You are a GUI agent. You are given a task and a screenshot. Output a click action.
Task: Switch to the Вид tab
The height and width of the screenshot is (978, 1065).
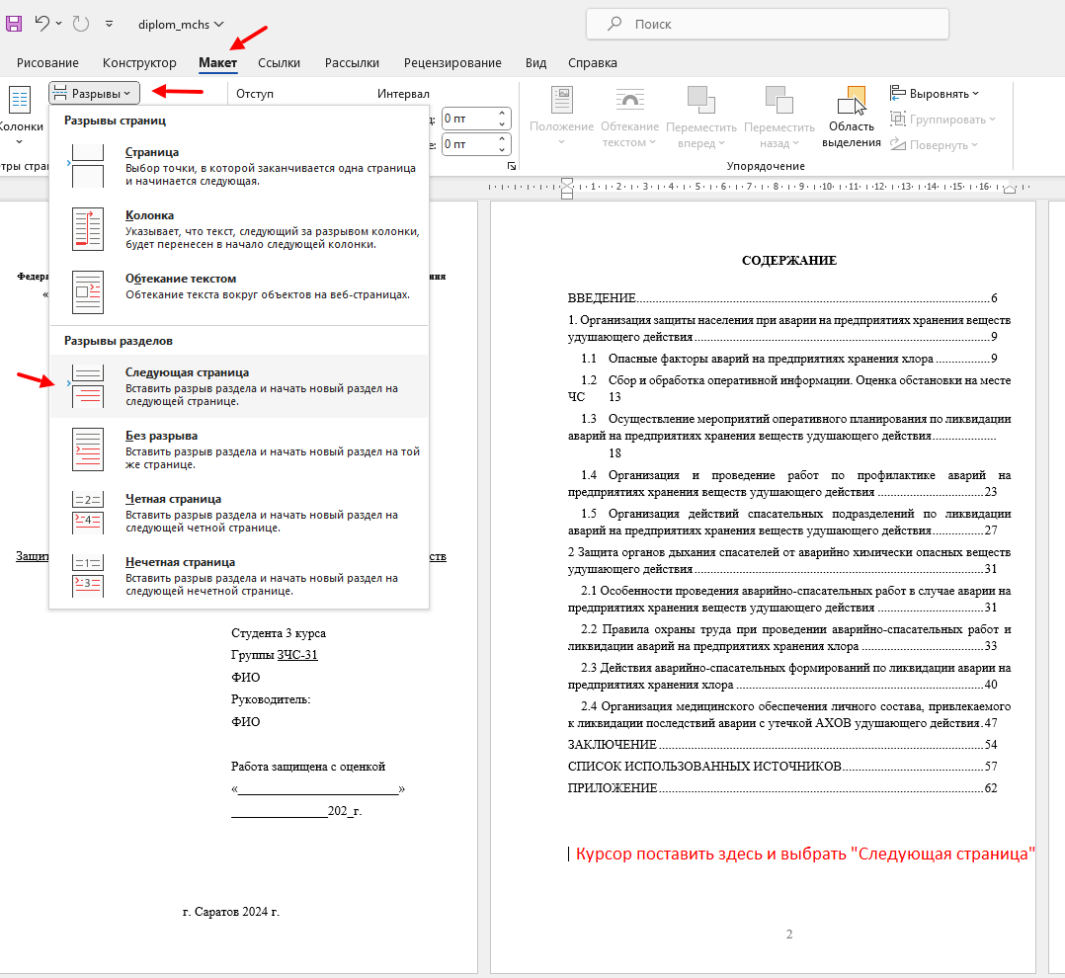pyautogui.click(x=535, y=62)
